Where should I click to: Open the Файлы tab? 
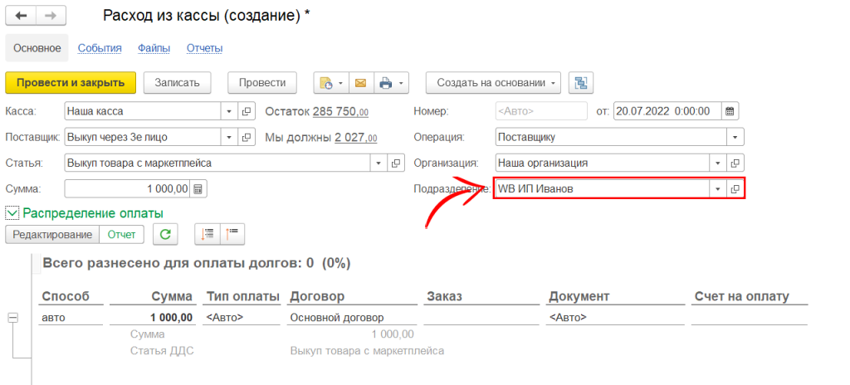pyautogui.click(x=154, y=48)
